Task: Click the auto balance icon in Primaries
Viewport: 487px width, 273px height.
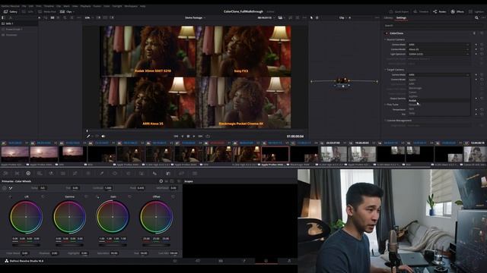Action: coord(5,188)
